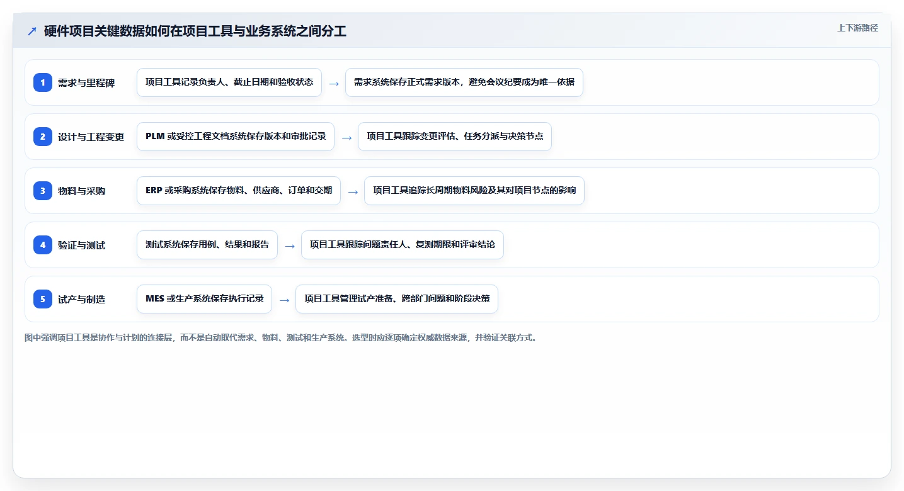904x491 pixels.
Task: Click the box PLM 或受控工程文档系统保存版本和审批记录
Action: 236,137
